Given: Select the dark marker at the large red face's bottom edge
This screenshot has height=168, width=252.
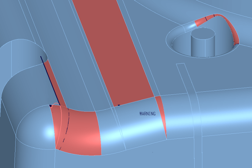Looking at the screenshot, I should click(x=119, y=105).
